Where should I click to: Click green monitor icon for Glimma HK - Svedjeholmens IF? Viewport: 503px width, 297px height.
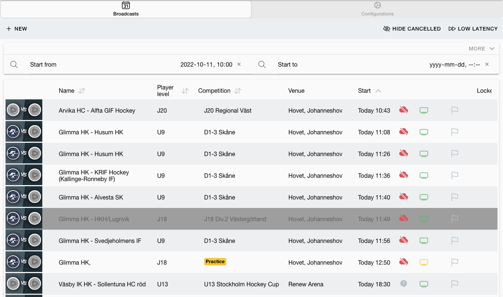424,241
